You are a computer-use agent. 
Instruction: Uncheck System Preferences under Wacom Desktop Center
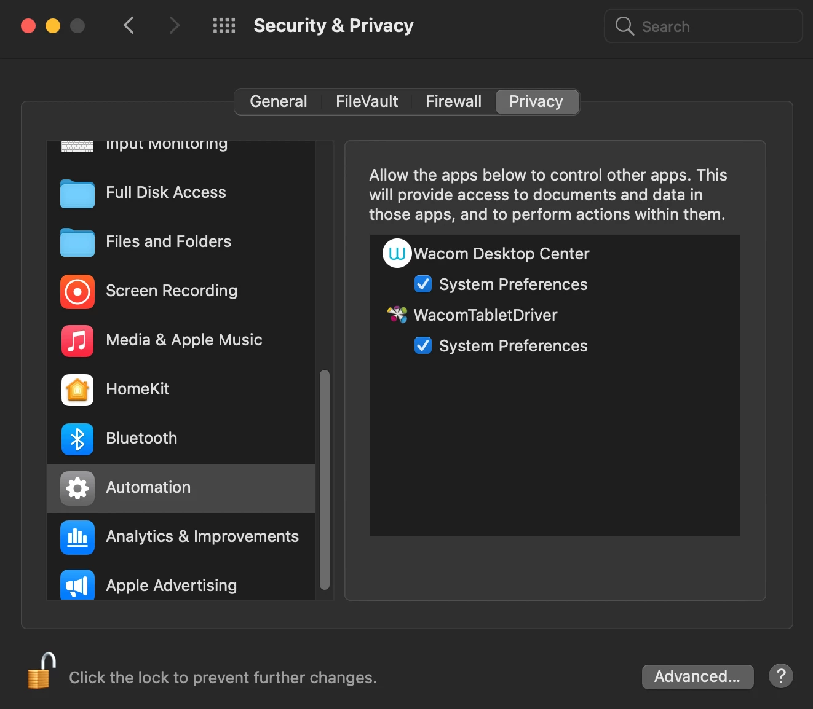point(423,284)
